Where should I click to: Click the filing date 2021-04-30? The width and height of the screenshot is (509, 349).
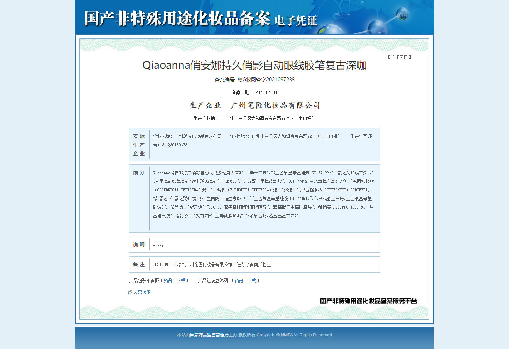pyautogui.click(x=266, y=92)
